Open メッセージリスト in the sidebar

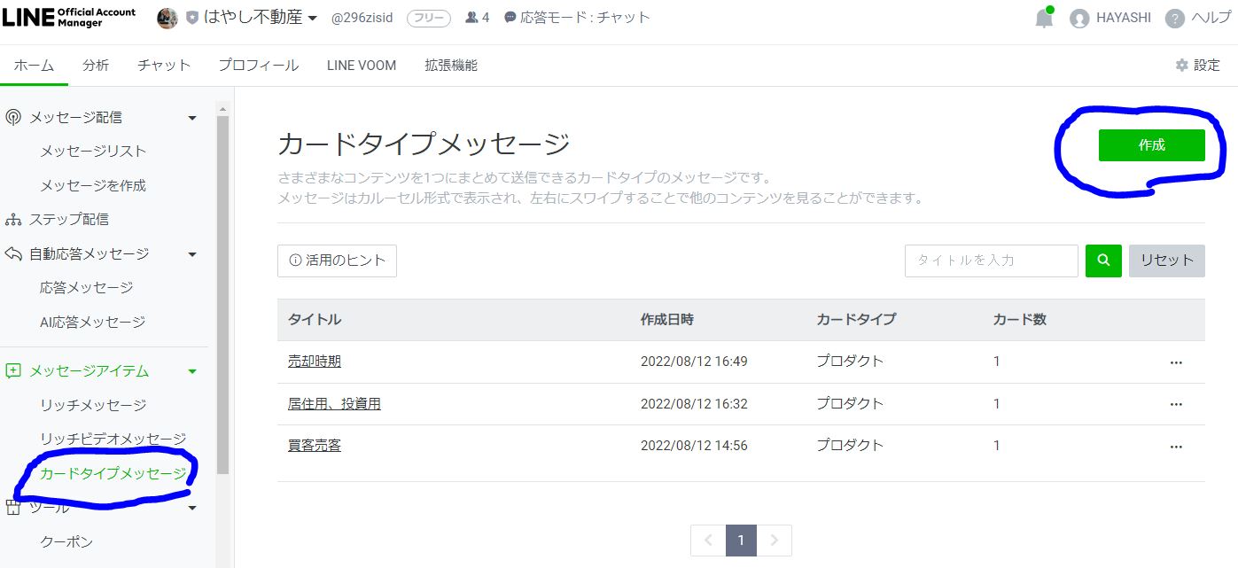pos(93,152)
